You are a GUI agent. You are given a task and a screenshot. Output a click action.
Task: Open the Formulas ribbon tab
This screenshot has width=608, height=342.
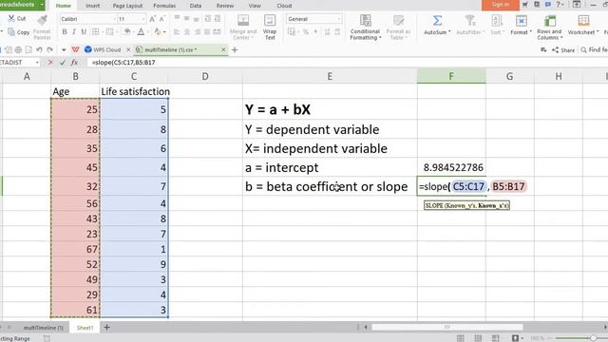point(164,6)
